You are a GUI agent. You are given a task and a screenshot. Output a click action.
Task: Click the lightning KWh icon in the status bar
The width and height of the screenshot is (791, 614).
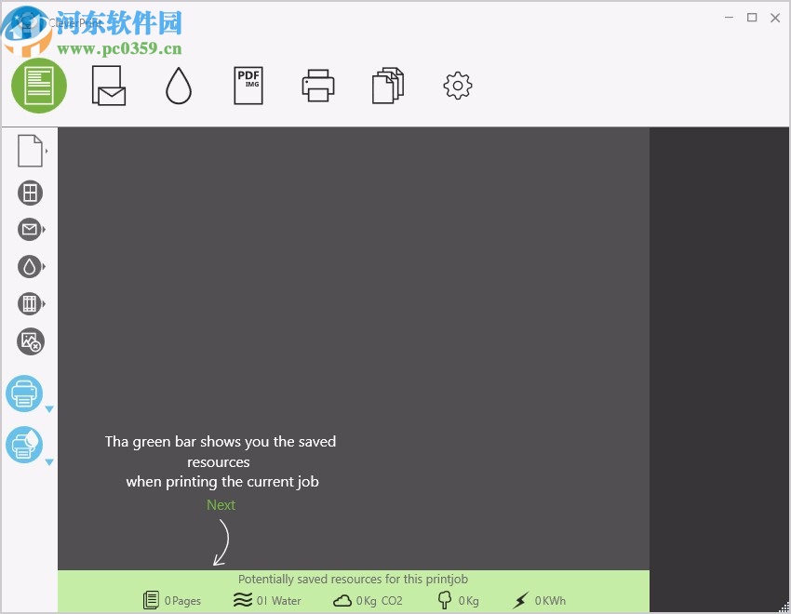point(520,600)
